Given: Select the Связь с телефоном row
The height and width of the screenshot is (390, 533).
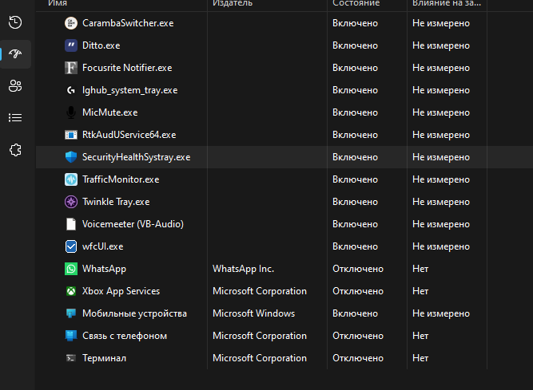Looking at the screenshot, I should tap(125, 336).
